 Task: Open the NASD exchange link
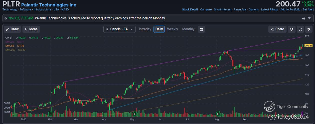click(65, 9)
